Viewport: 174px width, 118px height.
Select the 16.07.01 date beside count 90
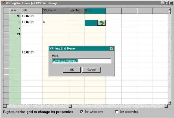pyautogui.click(x=32, y=17)
